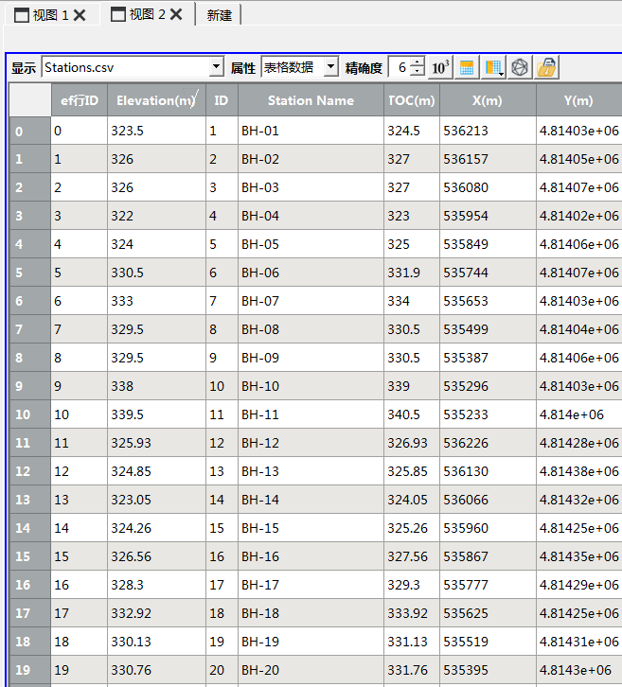Click the X(m) column header
622x687 pixels.
488,100
